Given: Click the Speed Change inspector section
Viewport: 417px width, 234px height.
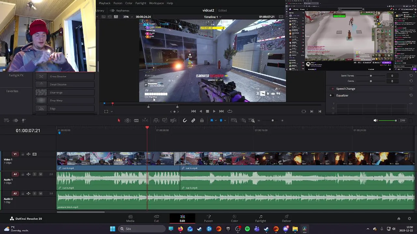Looking at the screenshot, I should point(346,89).
